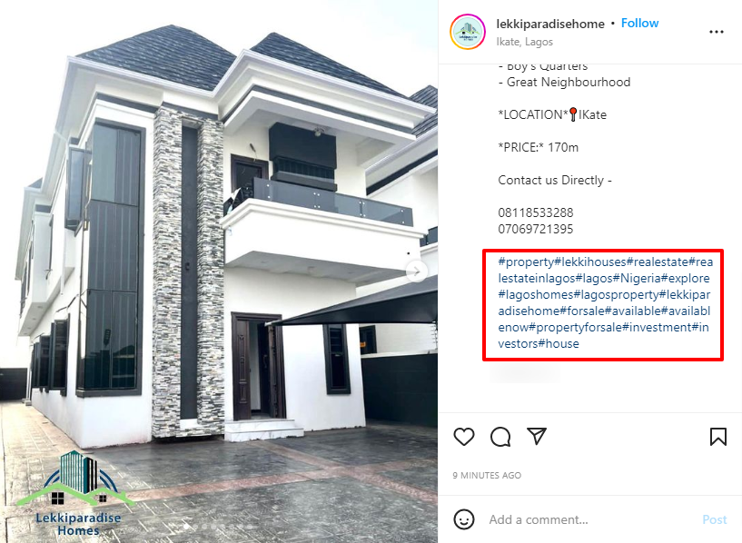Viewport: 742px width, 543px height.
Task: Like the post with the heart icon
Action: (464, 436)
